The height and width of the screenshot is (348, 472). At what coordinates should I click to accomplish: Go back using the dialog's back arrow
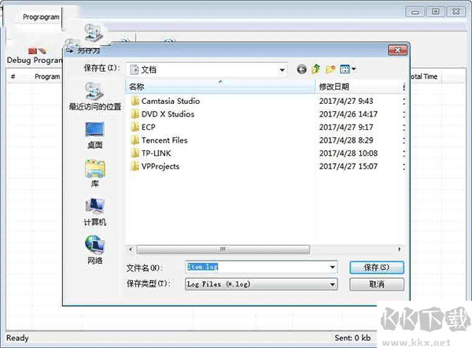pos(301,69)
